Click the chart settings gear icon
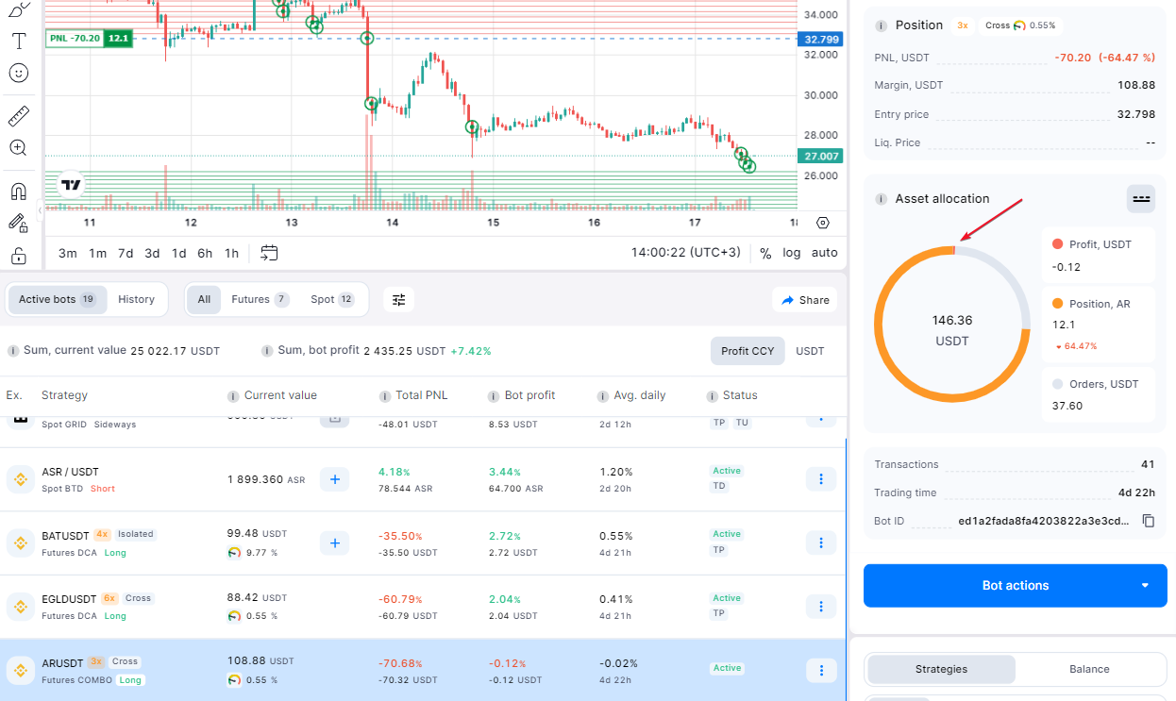 (x=823, y=224)
